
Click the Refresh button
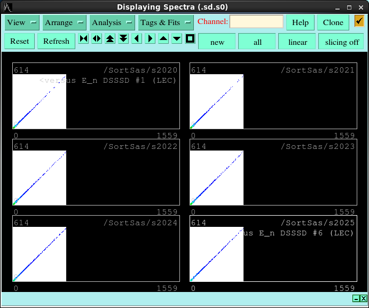coord(56,41)
